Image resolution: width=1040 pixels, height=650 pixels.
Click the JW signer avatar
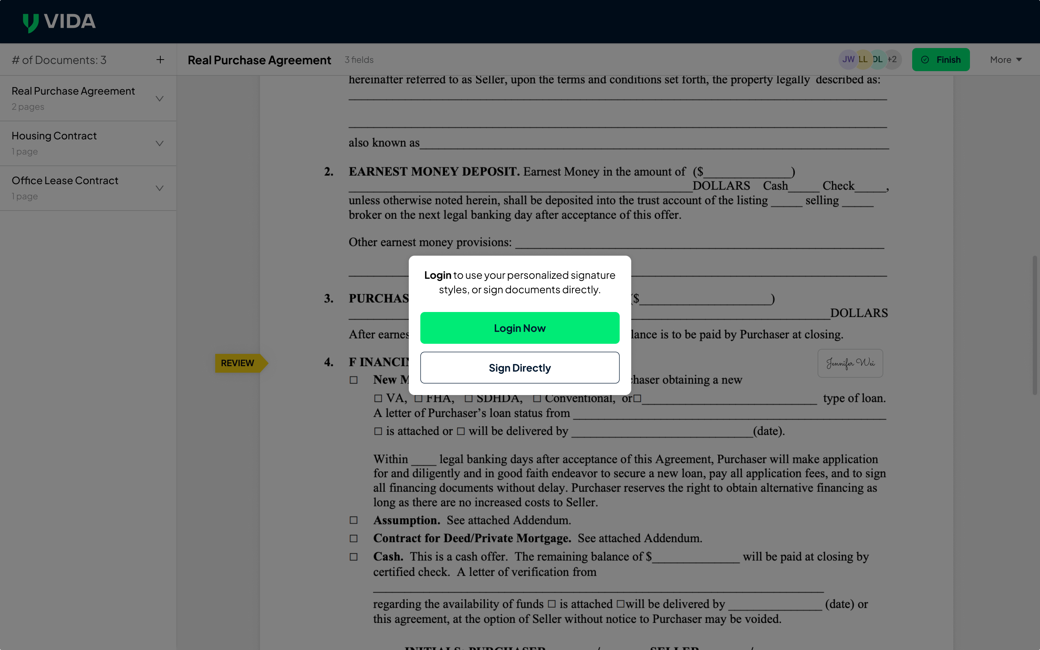point(849,59)
